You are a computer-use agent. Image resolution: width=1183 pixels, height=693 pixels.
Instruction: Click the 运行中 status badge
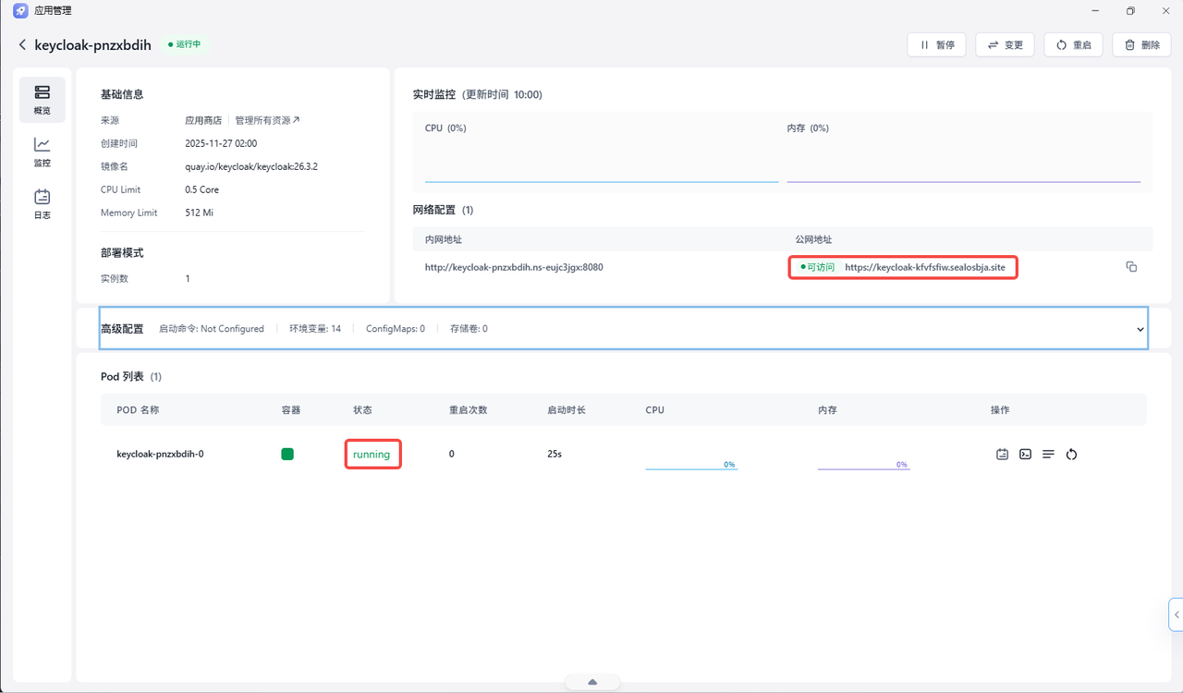click(x=185, y=44)
